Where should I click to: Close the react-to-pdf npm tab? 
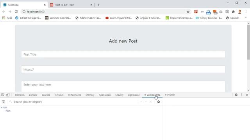91,5
